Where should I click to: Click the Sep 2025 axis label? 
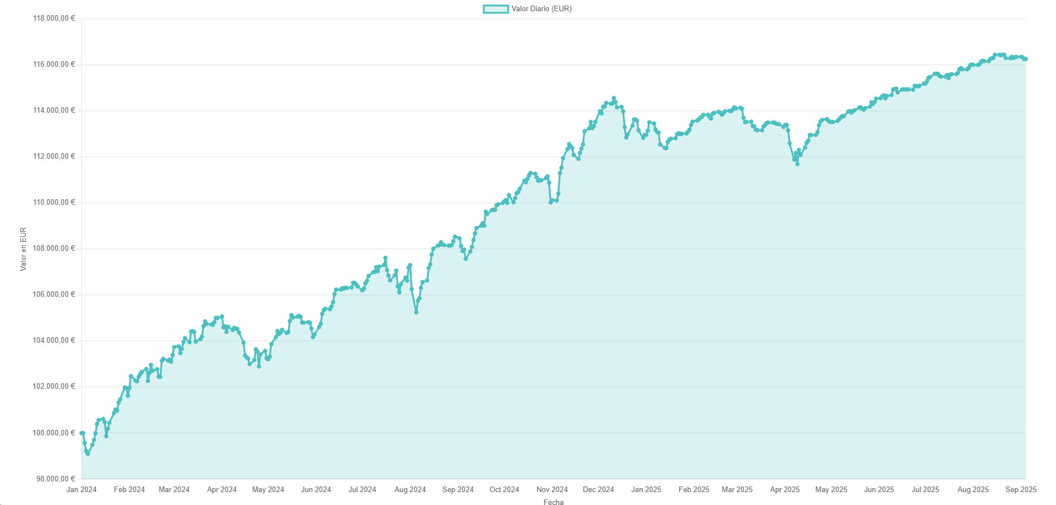point(1021,489)
